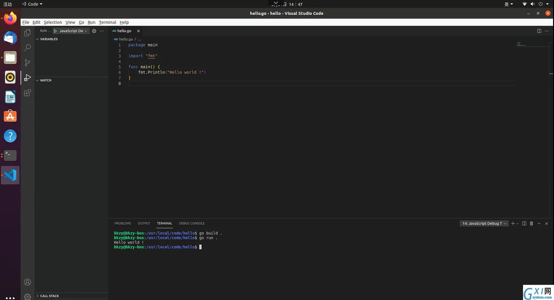
Task: Switch to the DEBUG CONSOLE tab
Action: pos(192,223)
